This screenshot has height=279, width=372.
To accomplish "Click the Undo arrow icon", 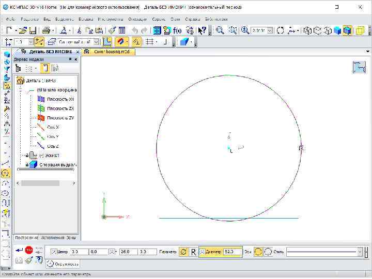I will (134, 30).
